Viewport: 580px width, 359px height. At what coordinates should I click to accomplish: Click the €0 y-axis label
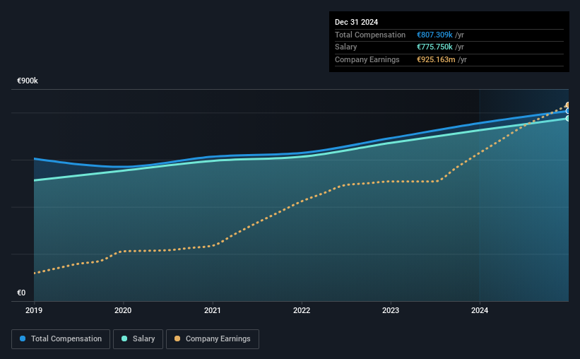coord(21,293)
